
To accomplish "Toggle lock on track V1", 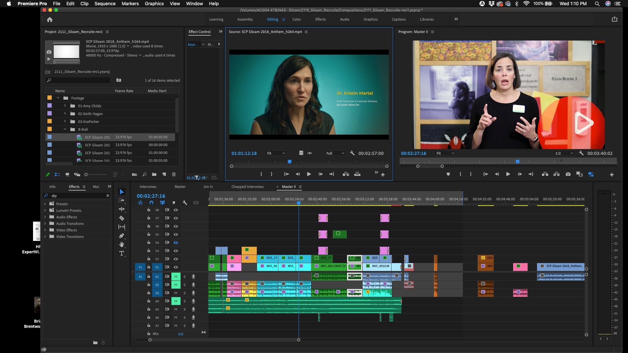I will point(149,267).
